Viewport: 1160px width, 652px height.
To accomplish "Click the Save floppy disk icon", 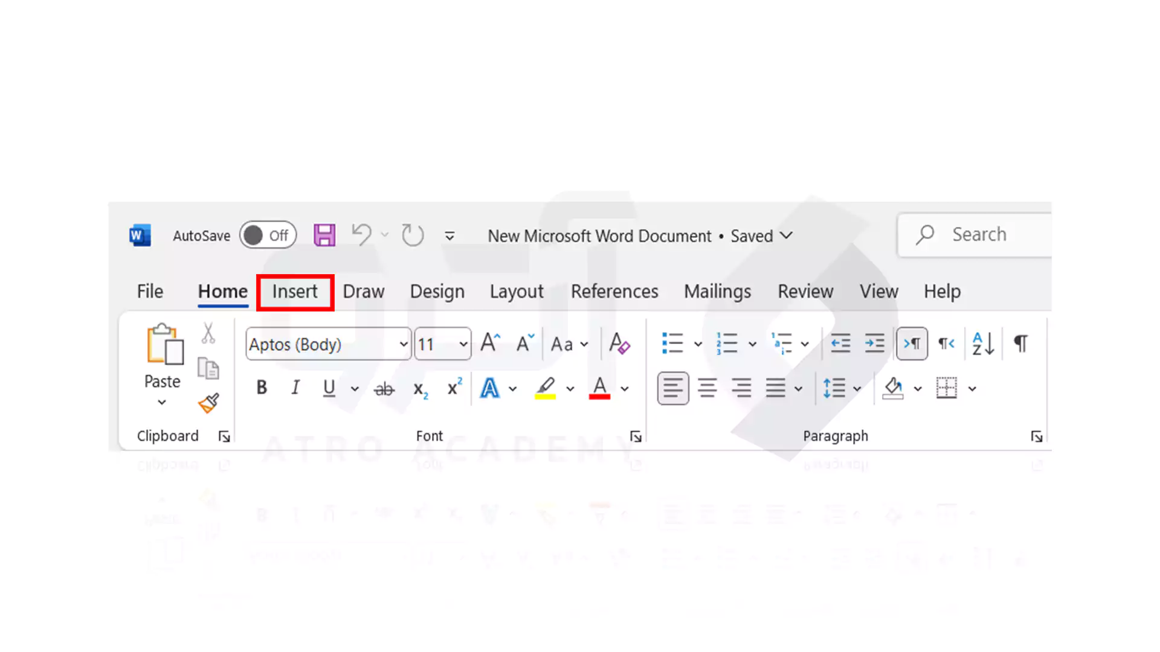I will tap(324, 235).
